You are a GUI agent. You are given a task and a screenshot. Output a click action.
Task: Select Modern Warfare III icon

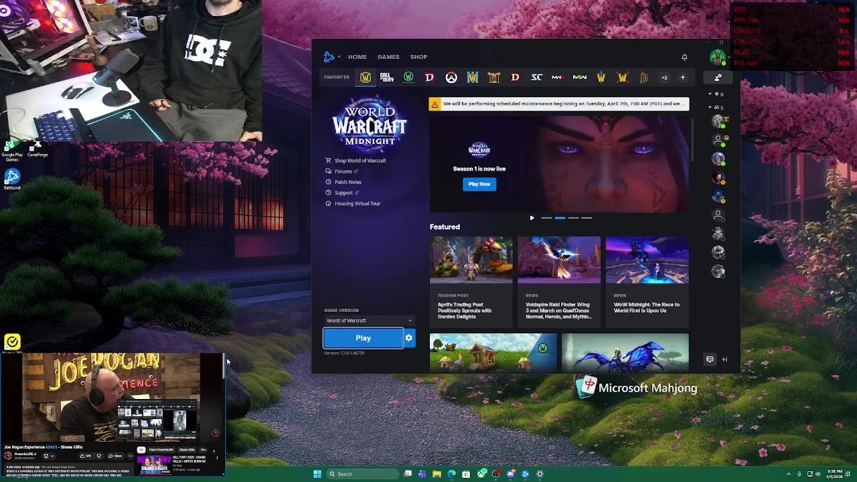point(557,78)
